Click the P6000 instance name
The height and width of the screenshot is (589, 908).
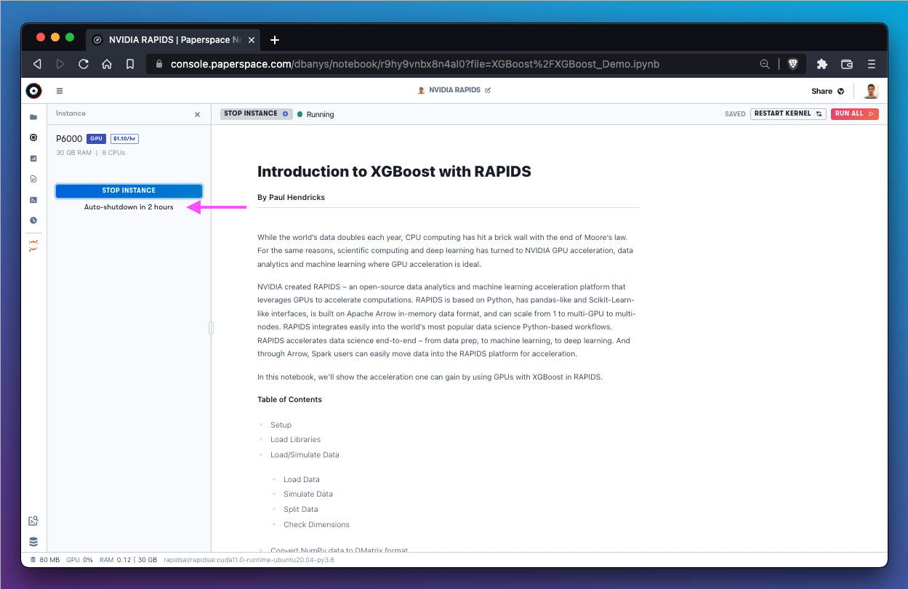(x=69, y=138)
